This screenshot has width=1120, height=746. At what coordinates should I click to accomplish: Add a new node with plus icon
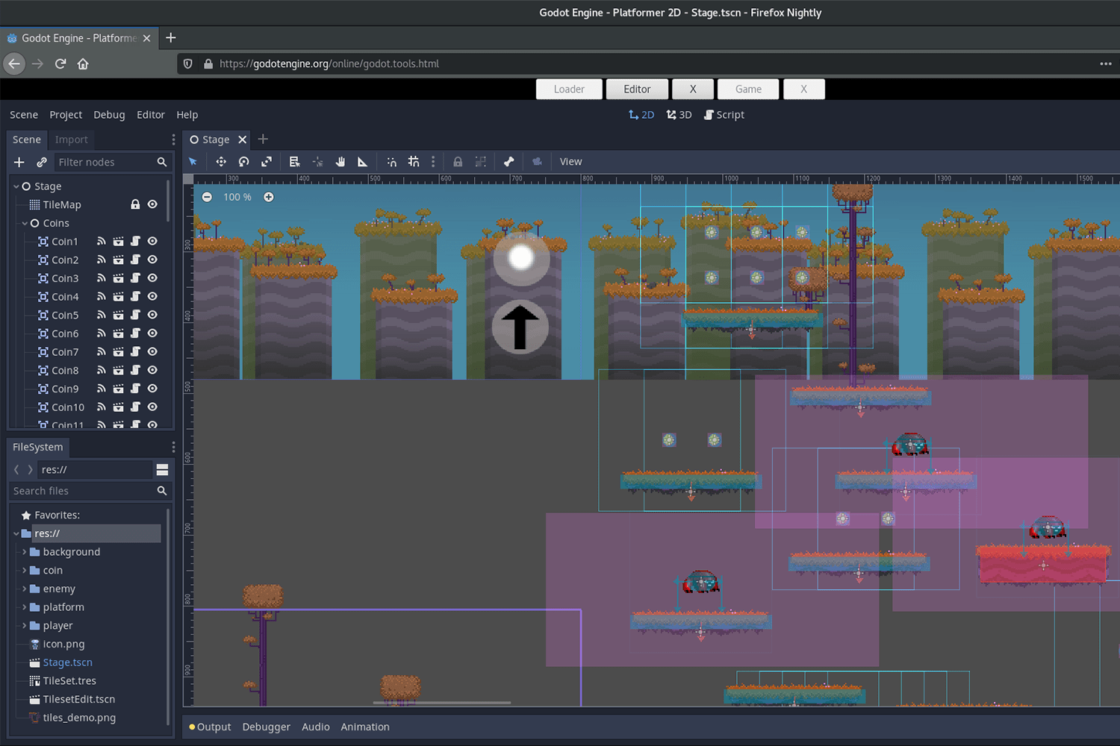(19, 162)
